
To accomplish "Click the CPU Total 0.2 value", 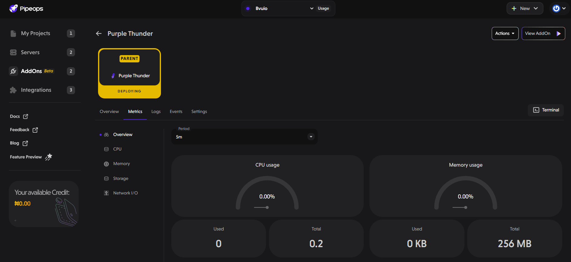I will click(x=316, y=244).
